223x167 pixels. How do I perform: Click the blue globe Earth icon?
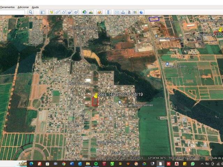(x=141, y=12)
